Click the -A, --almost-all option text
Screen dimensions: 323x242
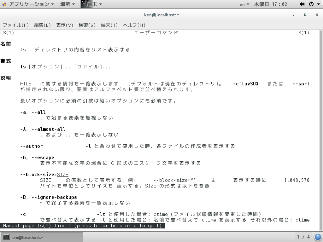(43, 129)
